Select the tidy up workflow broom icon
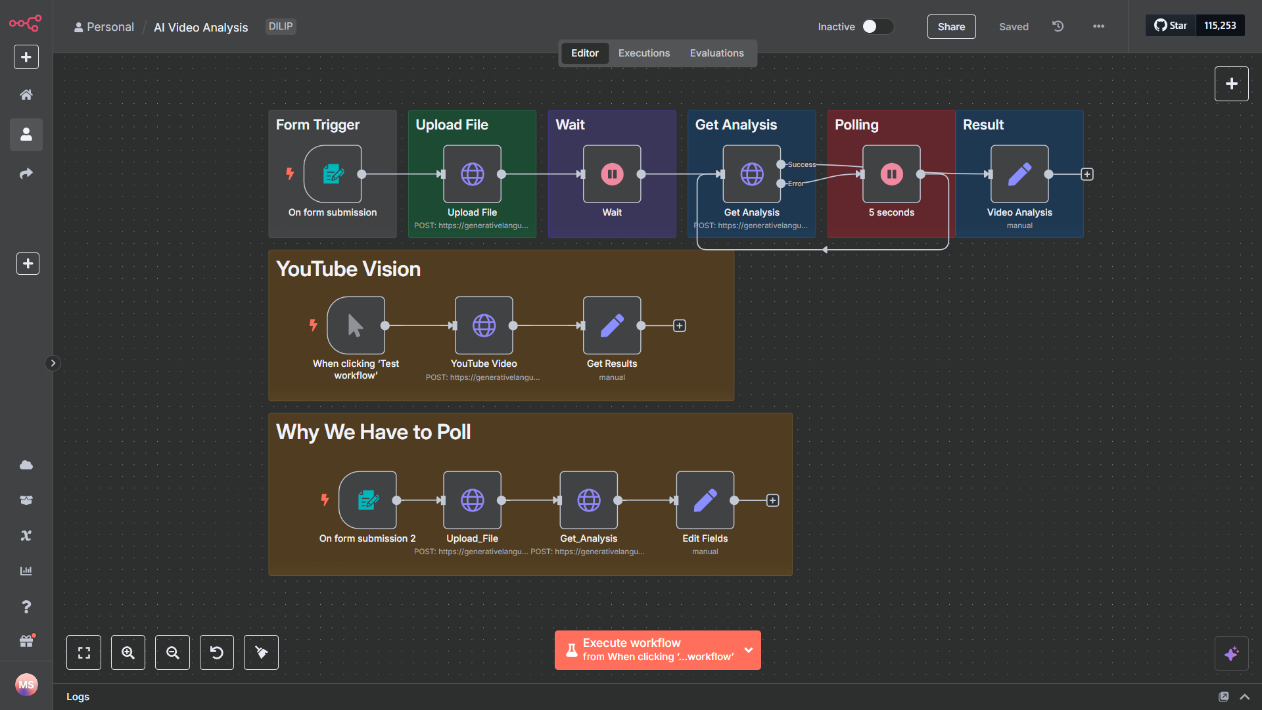1262x710 pixels. [260, 652]
